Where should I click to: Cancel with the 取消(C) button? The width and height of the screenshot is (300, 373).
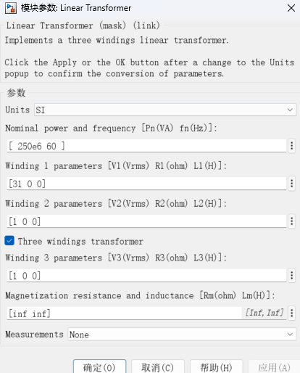point(158,366)
